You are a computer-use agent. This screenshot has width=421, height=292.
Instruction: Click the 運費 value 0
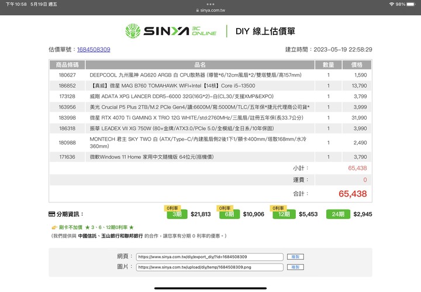pos(365,180)
